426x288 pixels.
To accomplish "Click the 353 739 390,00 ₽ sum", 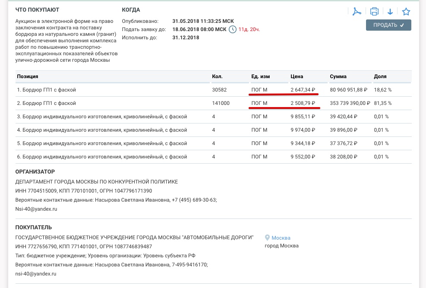I will 350,103.
